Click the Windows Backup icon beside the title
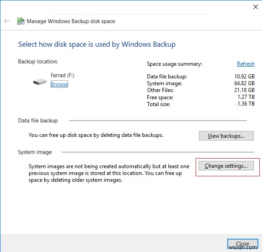262x252 pixels. click(21, 21)
